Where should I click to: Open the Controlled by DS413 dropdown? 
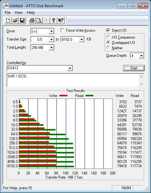70,68
